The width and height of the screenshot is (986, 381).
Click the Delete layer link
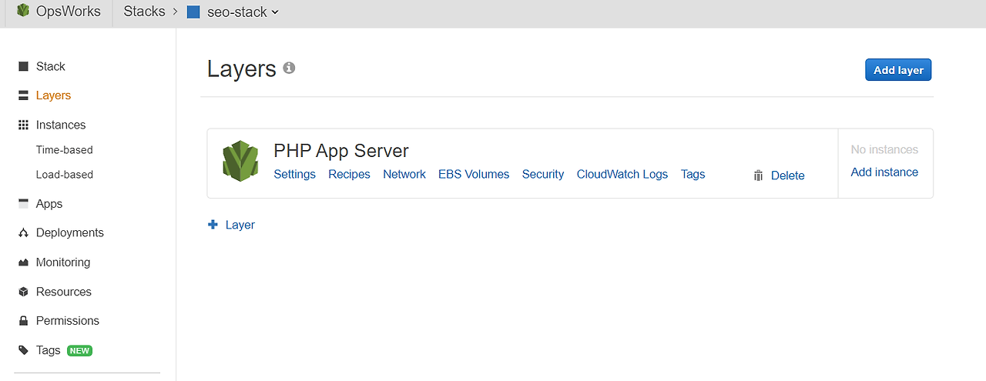pos(788,175)
